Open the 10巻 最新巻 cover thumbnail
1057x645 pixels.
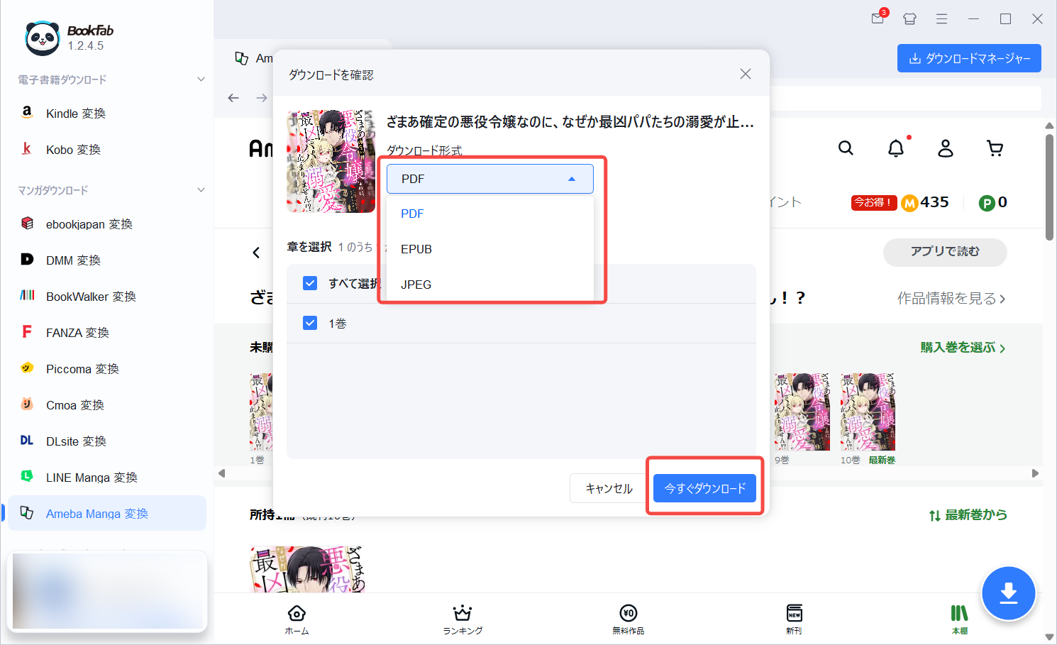click(868, 412)
